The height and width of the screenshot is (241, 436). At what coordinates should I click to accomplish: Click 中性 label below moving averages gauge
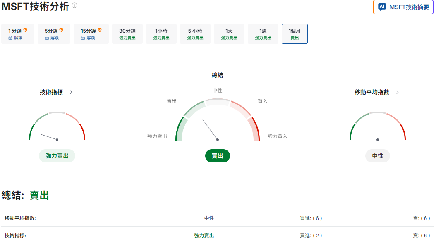(377, 156)
